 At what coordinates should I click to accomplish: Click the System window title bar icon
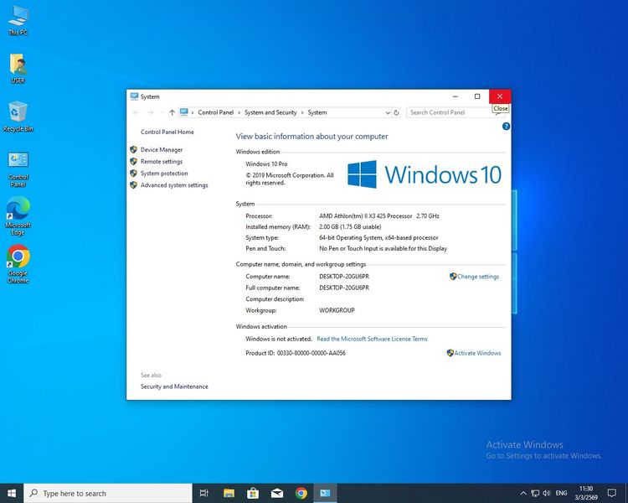(134, 96)
